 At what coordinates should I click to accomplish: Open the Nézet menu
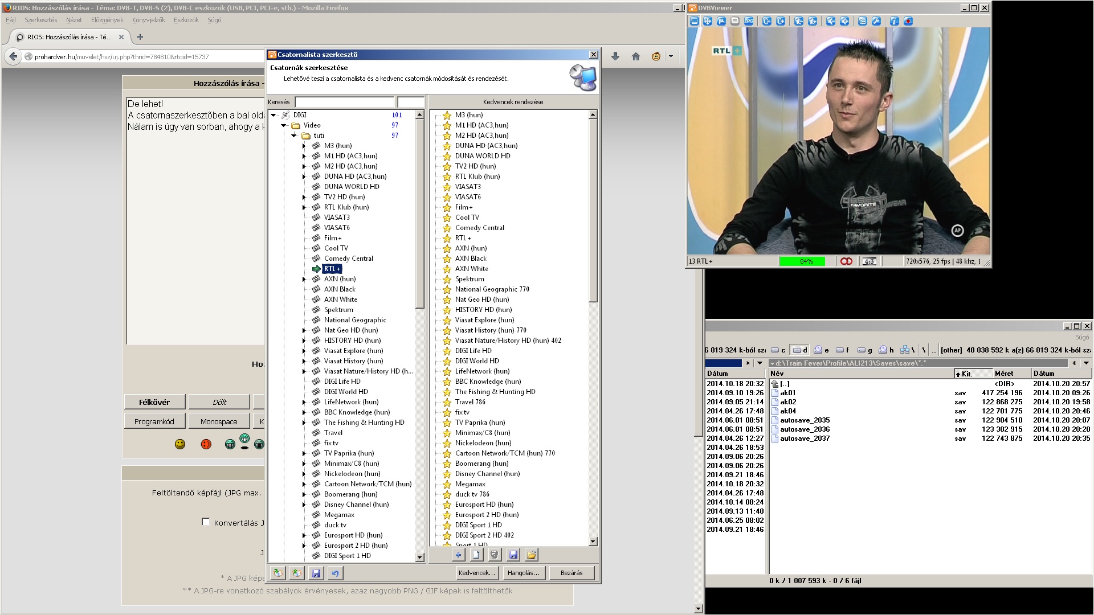[74, 20]
